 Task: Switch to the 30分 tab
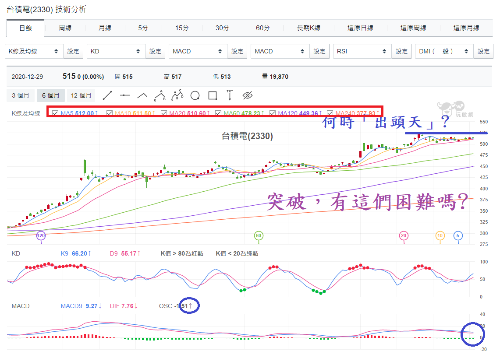222,28
